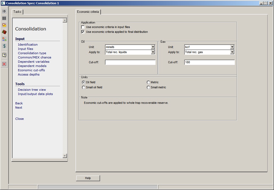Screen dimensions: 274x190
Task: Click the yellow folders icon in sidebar
Action: (4, 25)
